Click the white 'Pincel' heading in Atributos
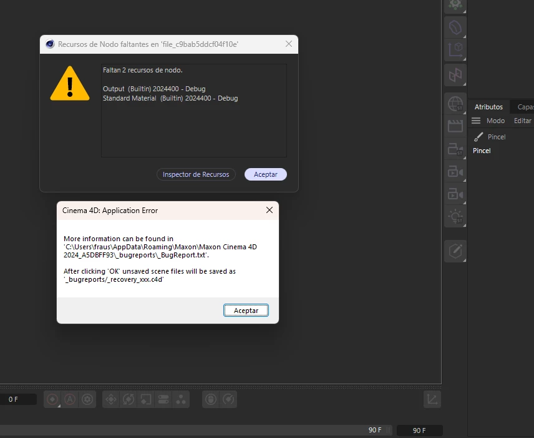534x438 pixels. [482, 151]
